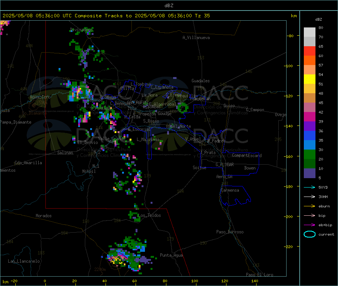The width and height of the screenshot is (338, 286).
Task: Click the Los_Toldos map label
Action: coord(149,215)
